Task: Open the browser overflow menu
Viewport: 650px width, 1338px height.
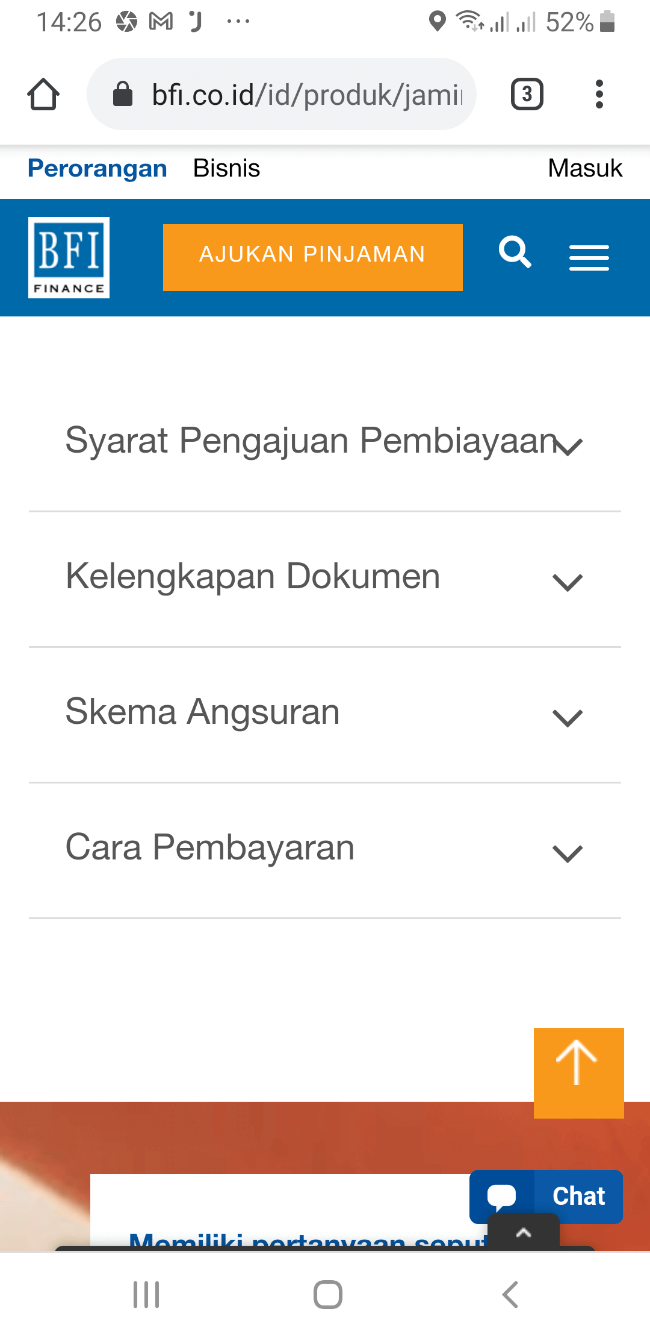Action: 599,93
